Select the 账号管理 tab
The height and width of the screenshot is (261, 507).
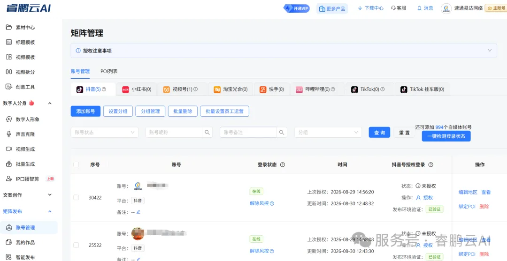click(x=80, y=71)
